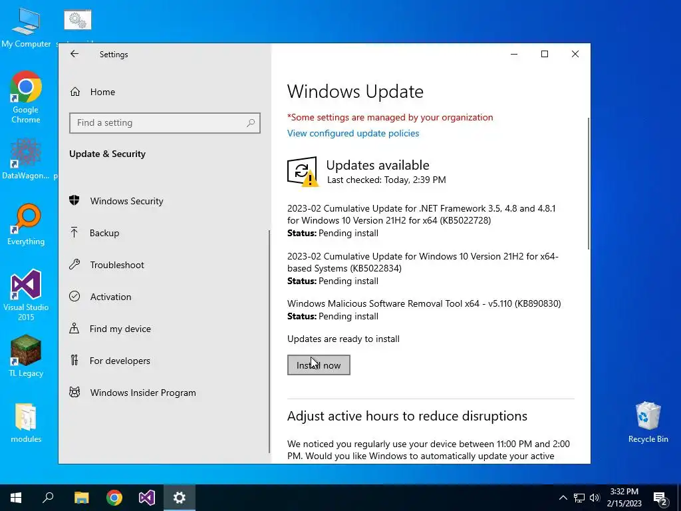Click the For developers tools icon
This screenshot has height=511, width=681.
pos(74,360)
